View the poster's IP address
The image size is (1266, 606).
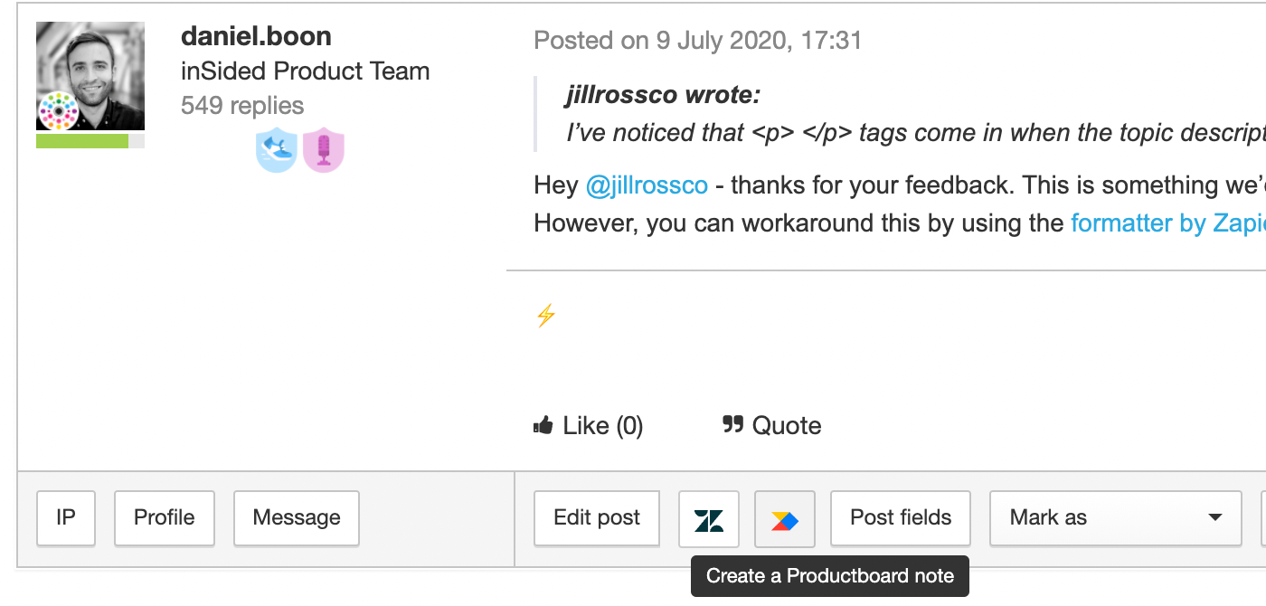click(66, 518)
